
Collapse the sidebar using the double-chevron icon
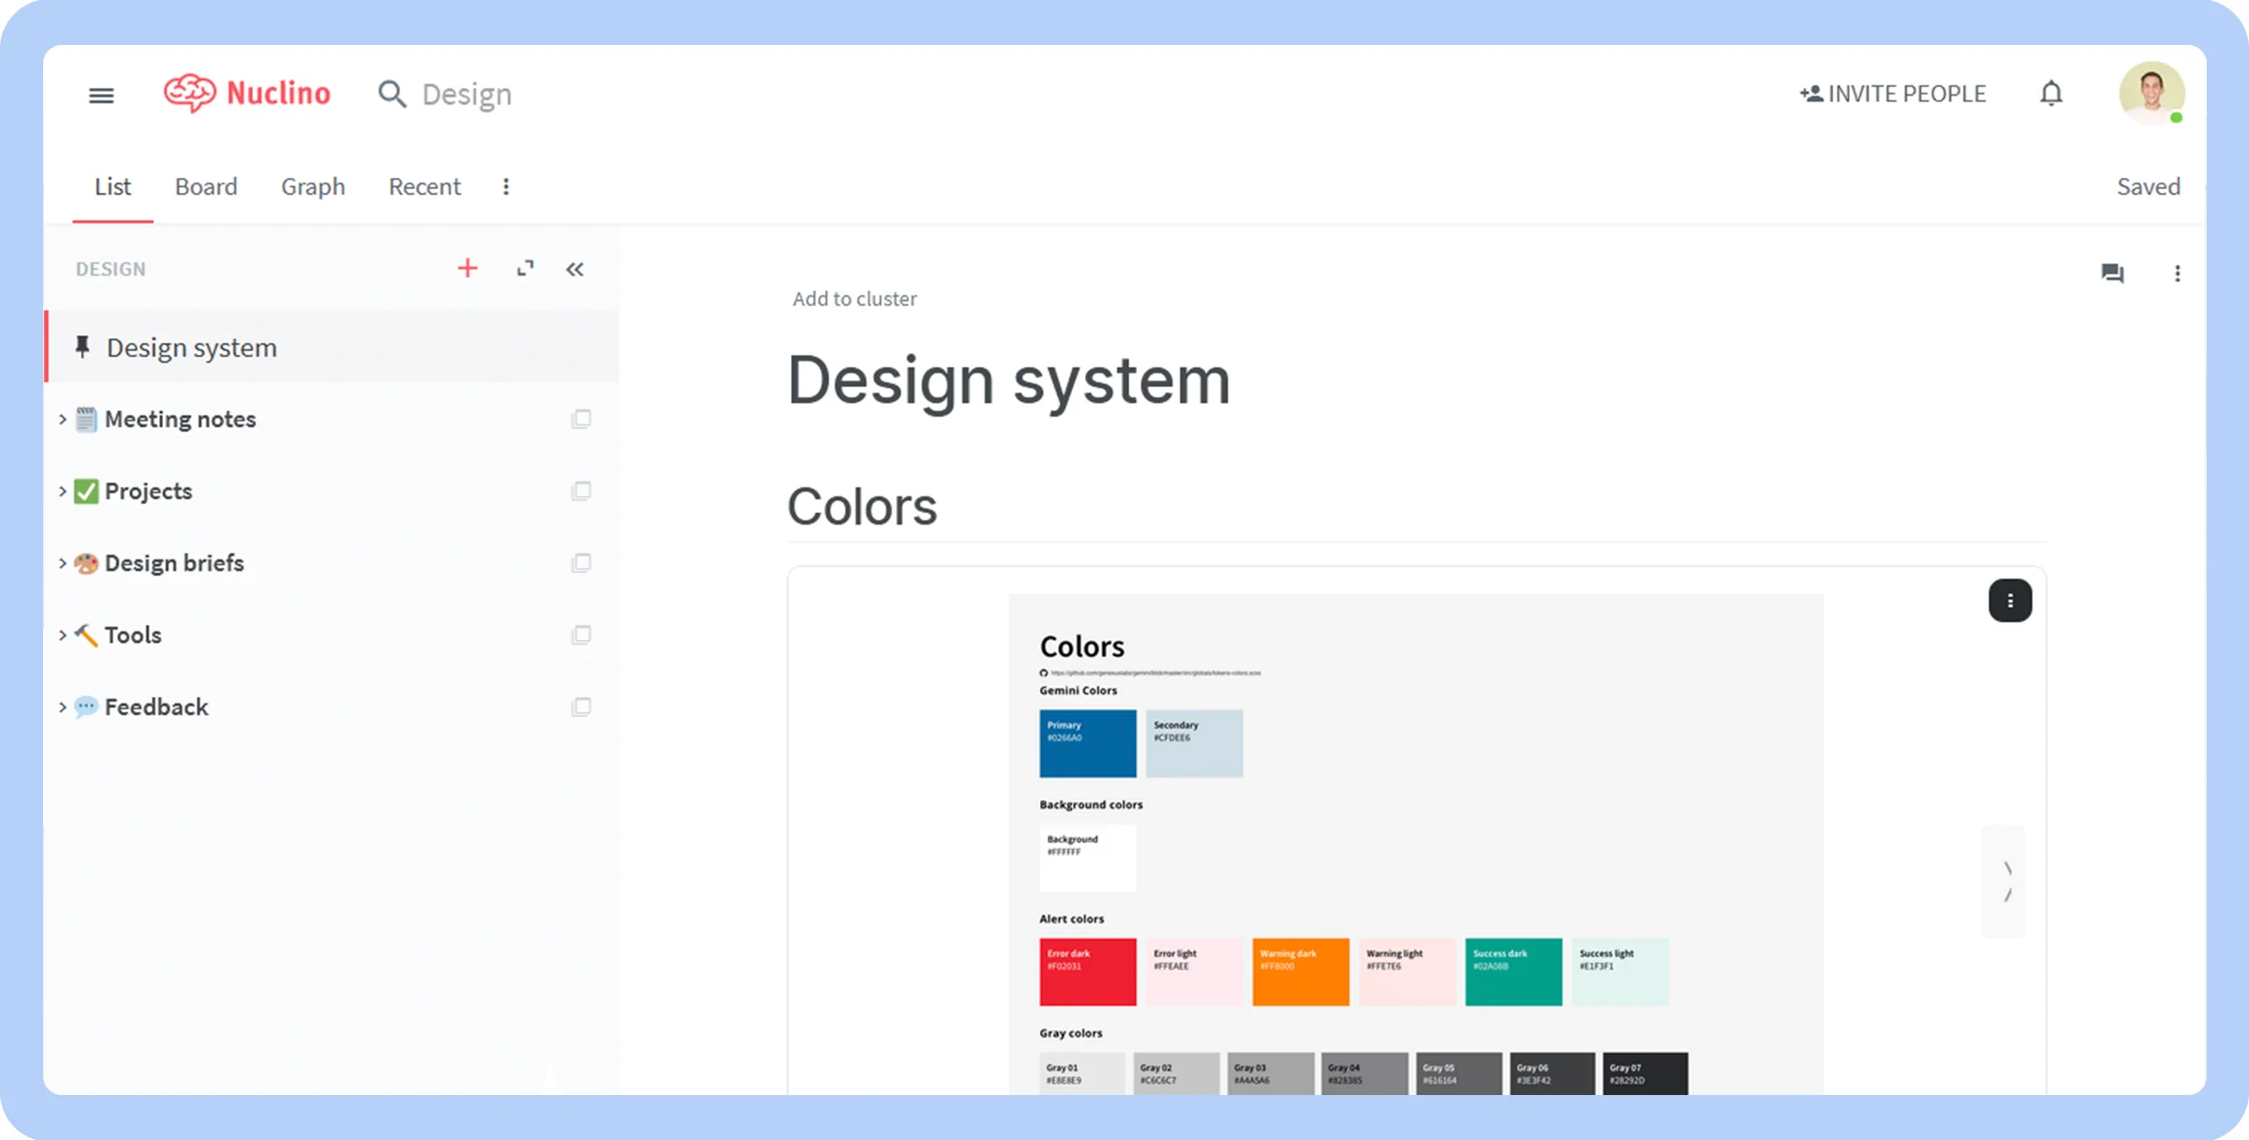574,268
